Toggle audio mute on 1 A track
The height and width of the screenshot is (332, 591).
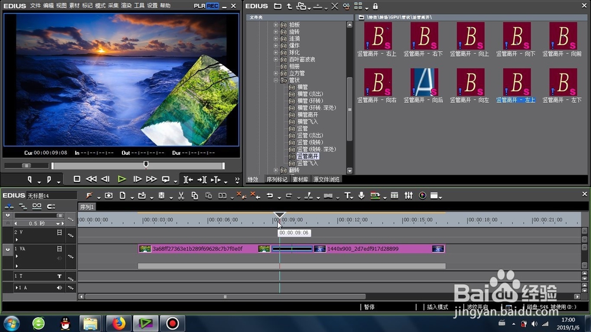[x=59, y=288]
